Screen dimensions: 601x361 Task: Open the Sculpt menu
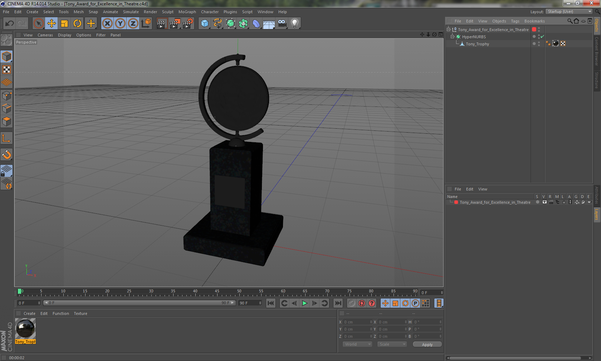pyautogui.click(x=167, y=12)
